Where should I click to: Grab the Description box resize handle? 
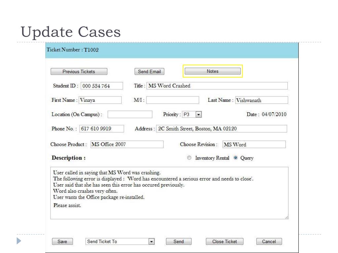287,217
